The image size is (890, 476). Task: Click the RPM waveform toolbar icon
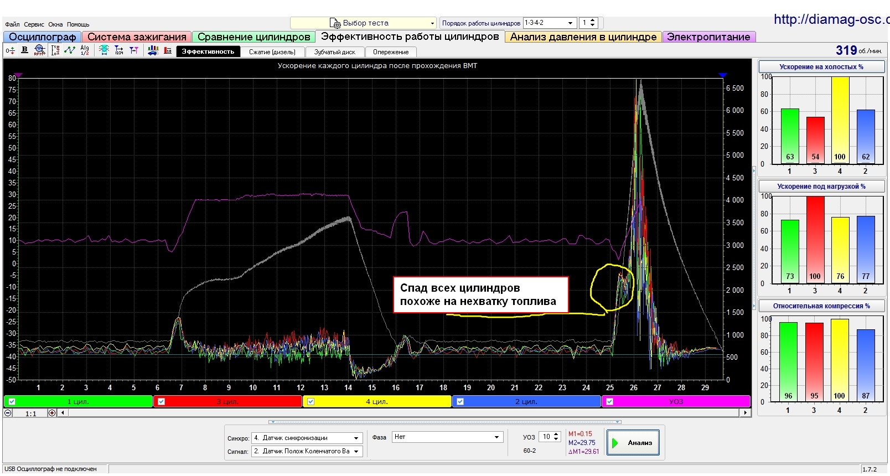point(39,50)
